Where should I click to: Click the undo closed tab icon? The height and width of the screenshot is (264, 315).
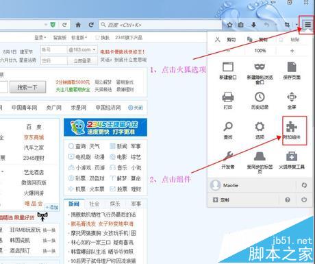click(266, 25)
